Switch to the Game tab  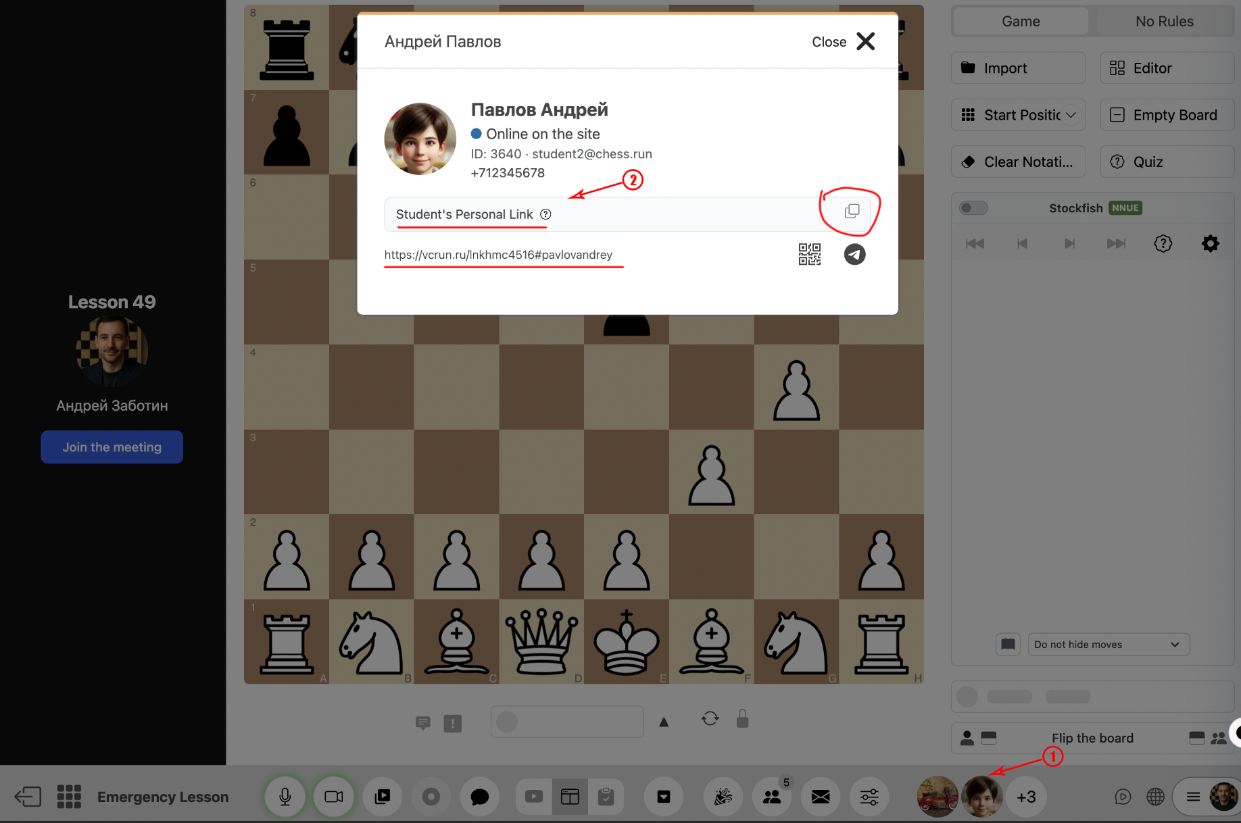click(x=1021, y=22)
